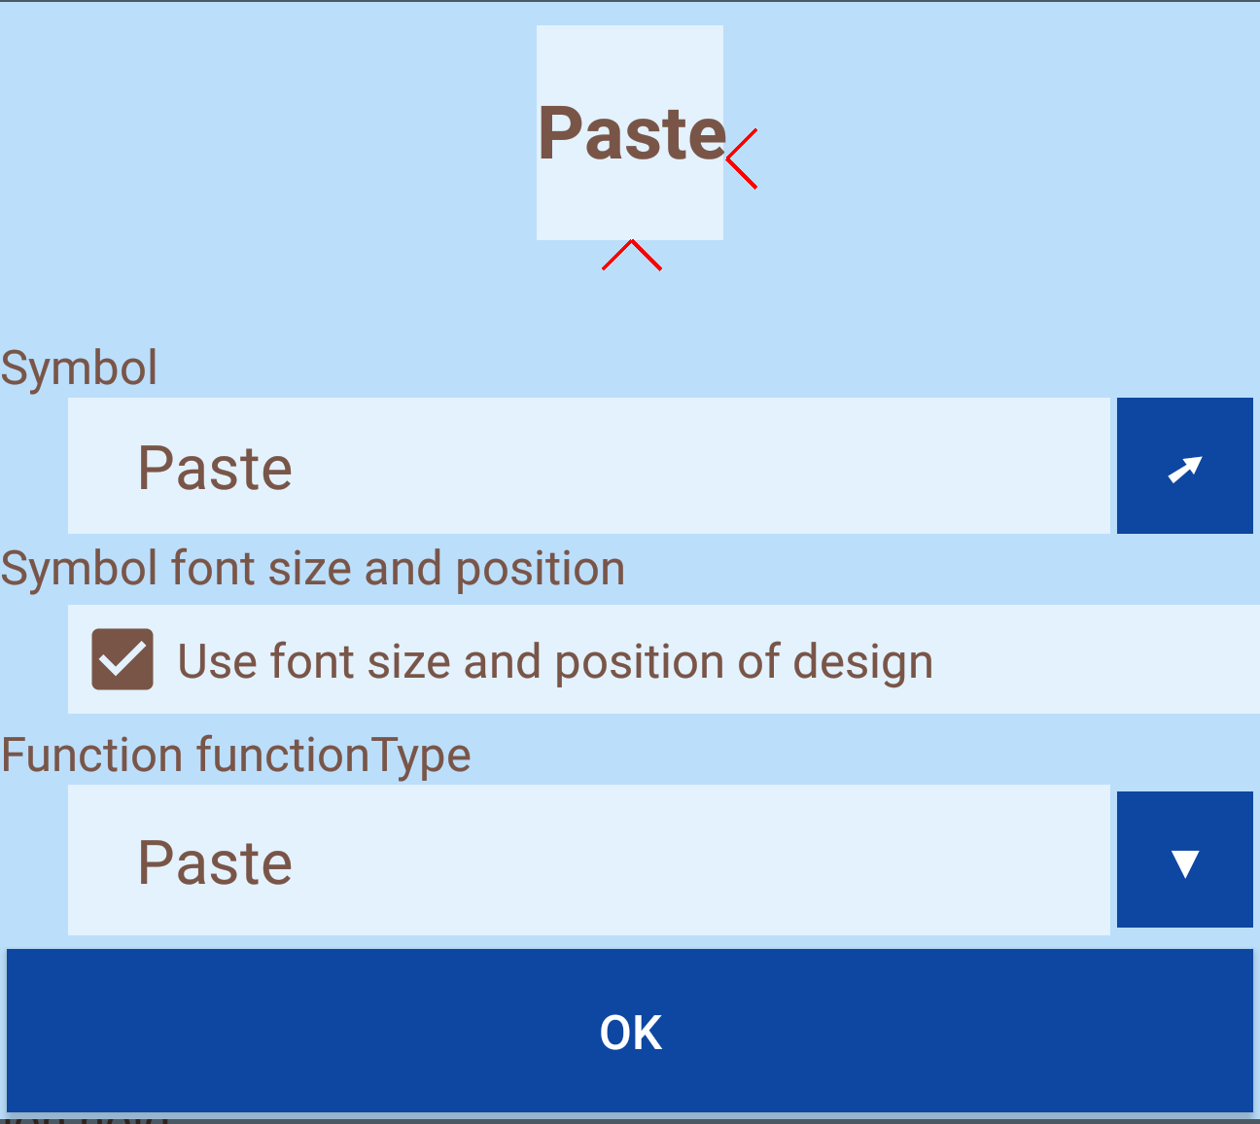Screen dimensions: 1260x1124
Task: Select the bold Paste key preview tile
Action: point(630,133)
